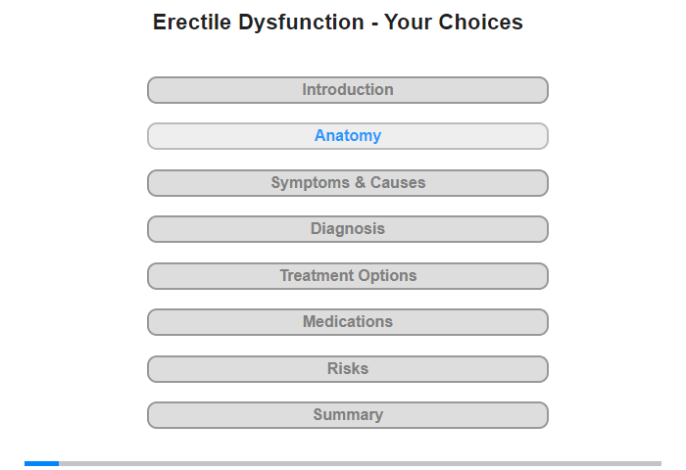Click the word 'Causes' in third button
The height and width of the screenshot is (470, 686).
pos(398,182)
